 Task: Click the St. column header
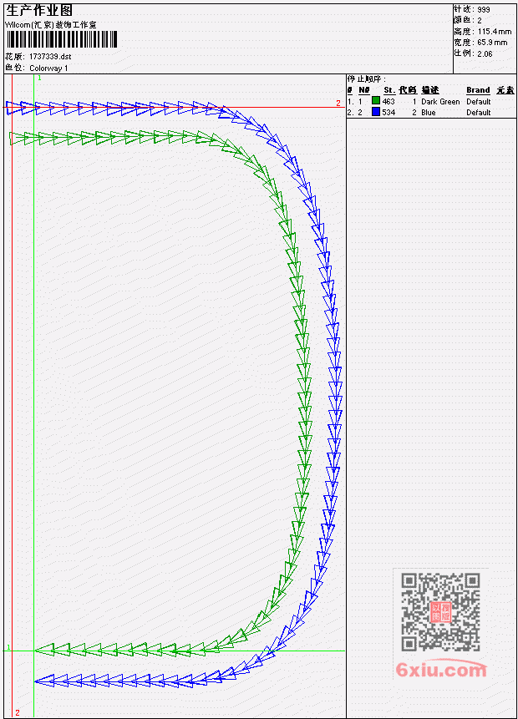389,90
